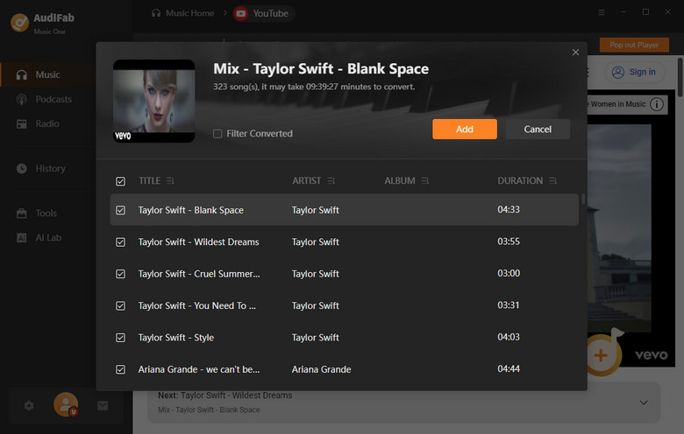Select the 'Taylor Swift - Cruel Summer...' title

199,274
